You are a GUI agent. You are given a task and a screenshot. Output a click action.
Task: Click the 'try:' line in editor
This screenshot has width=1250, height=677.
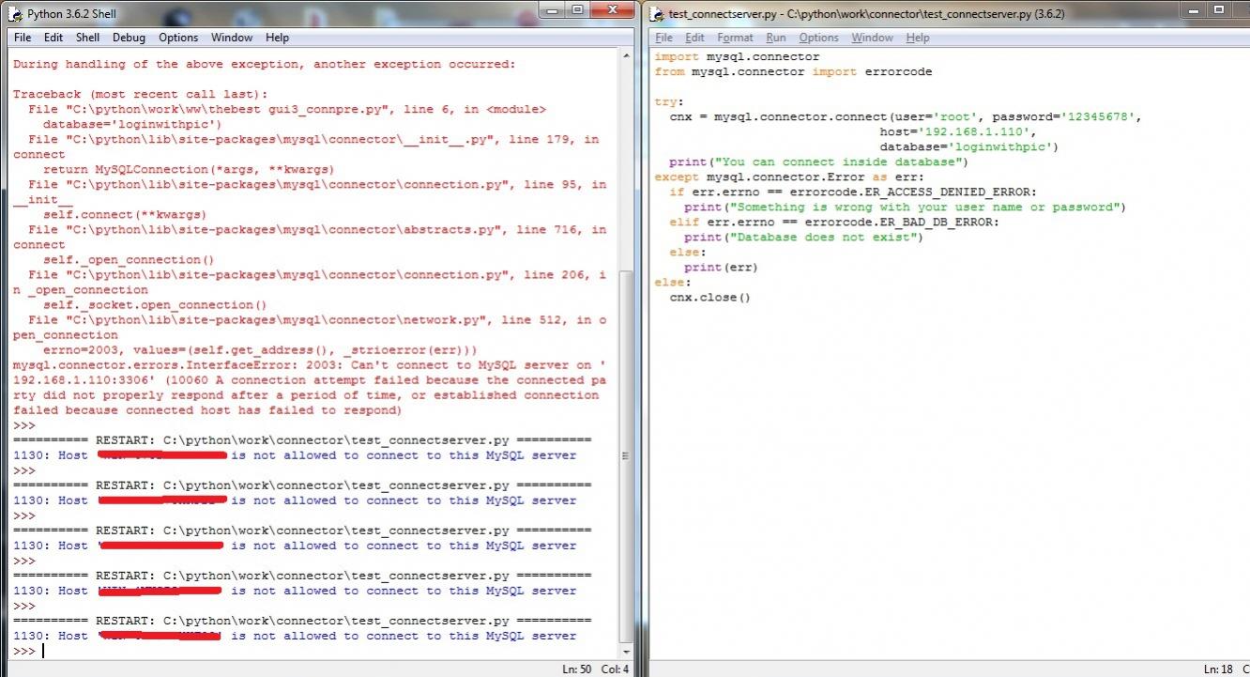click(x=669, y=102)
